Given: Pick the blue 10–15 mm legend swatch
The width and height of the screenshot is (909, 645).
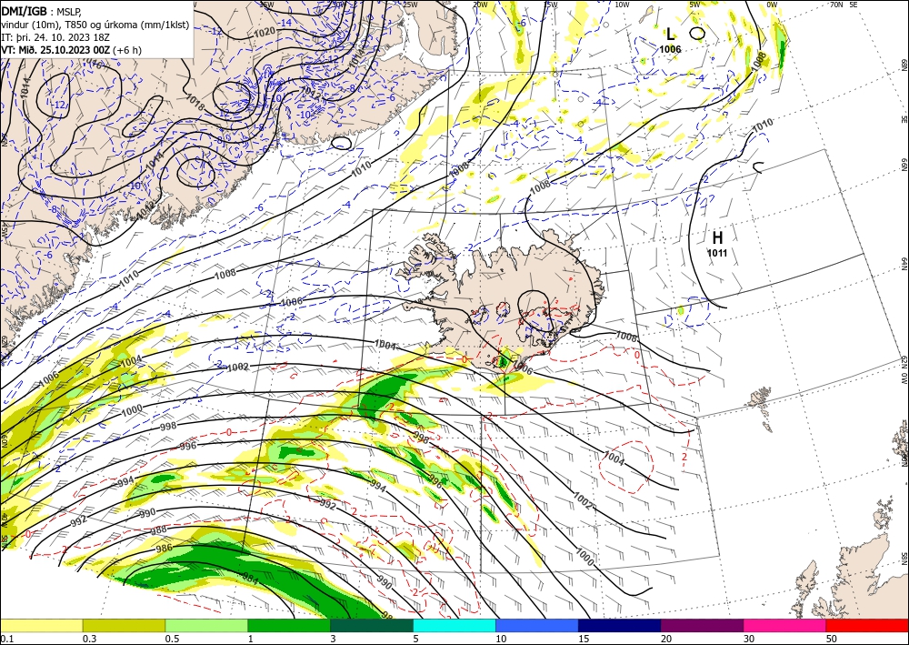Looking at the screenshot, I should pyautogui.click(x=537, y=625).
